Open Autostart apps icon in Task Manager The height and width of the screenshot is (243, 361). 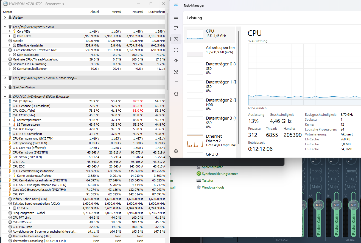coord(176,61)
